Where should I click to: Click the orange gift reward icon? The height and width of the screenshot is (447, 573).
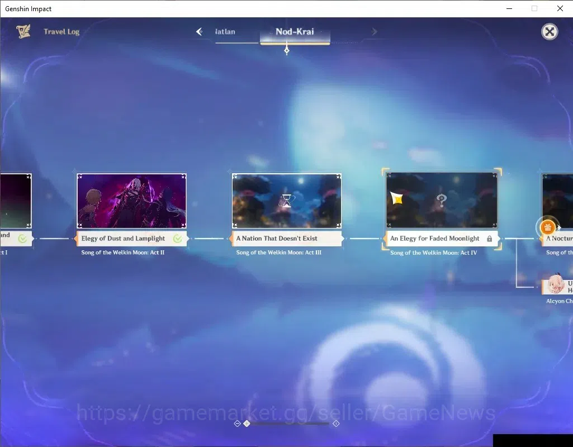[x=547, y=227]
